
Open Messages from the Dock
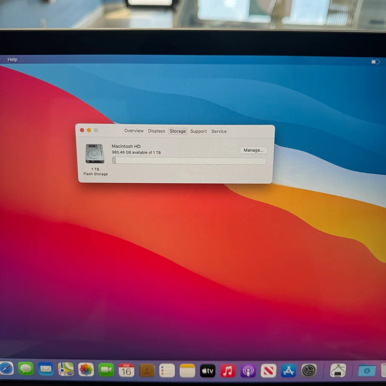coord(26,369)
